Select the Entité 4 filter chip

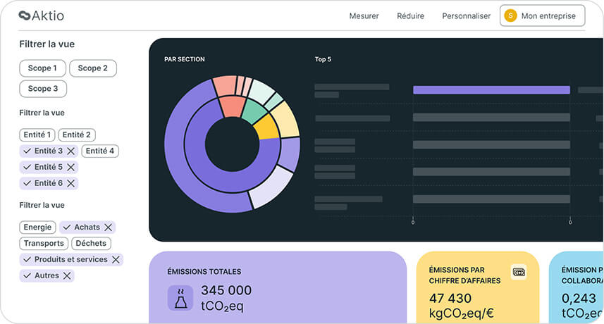click(x=100, y=151)
